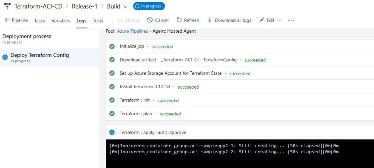Expand the Edit dropdown arrow
The height and width of the screenshot is (168, 374).
pyautogui.click(x=279, y=20)
